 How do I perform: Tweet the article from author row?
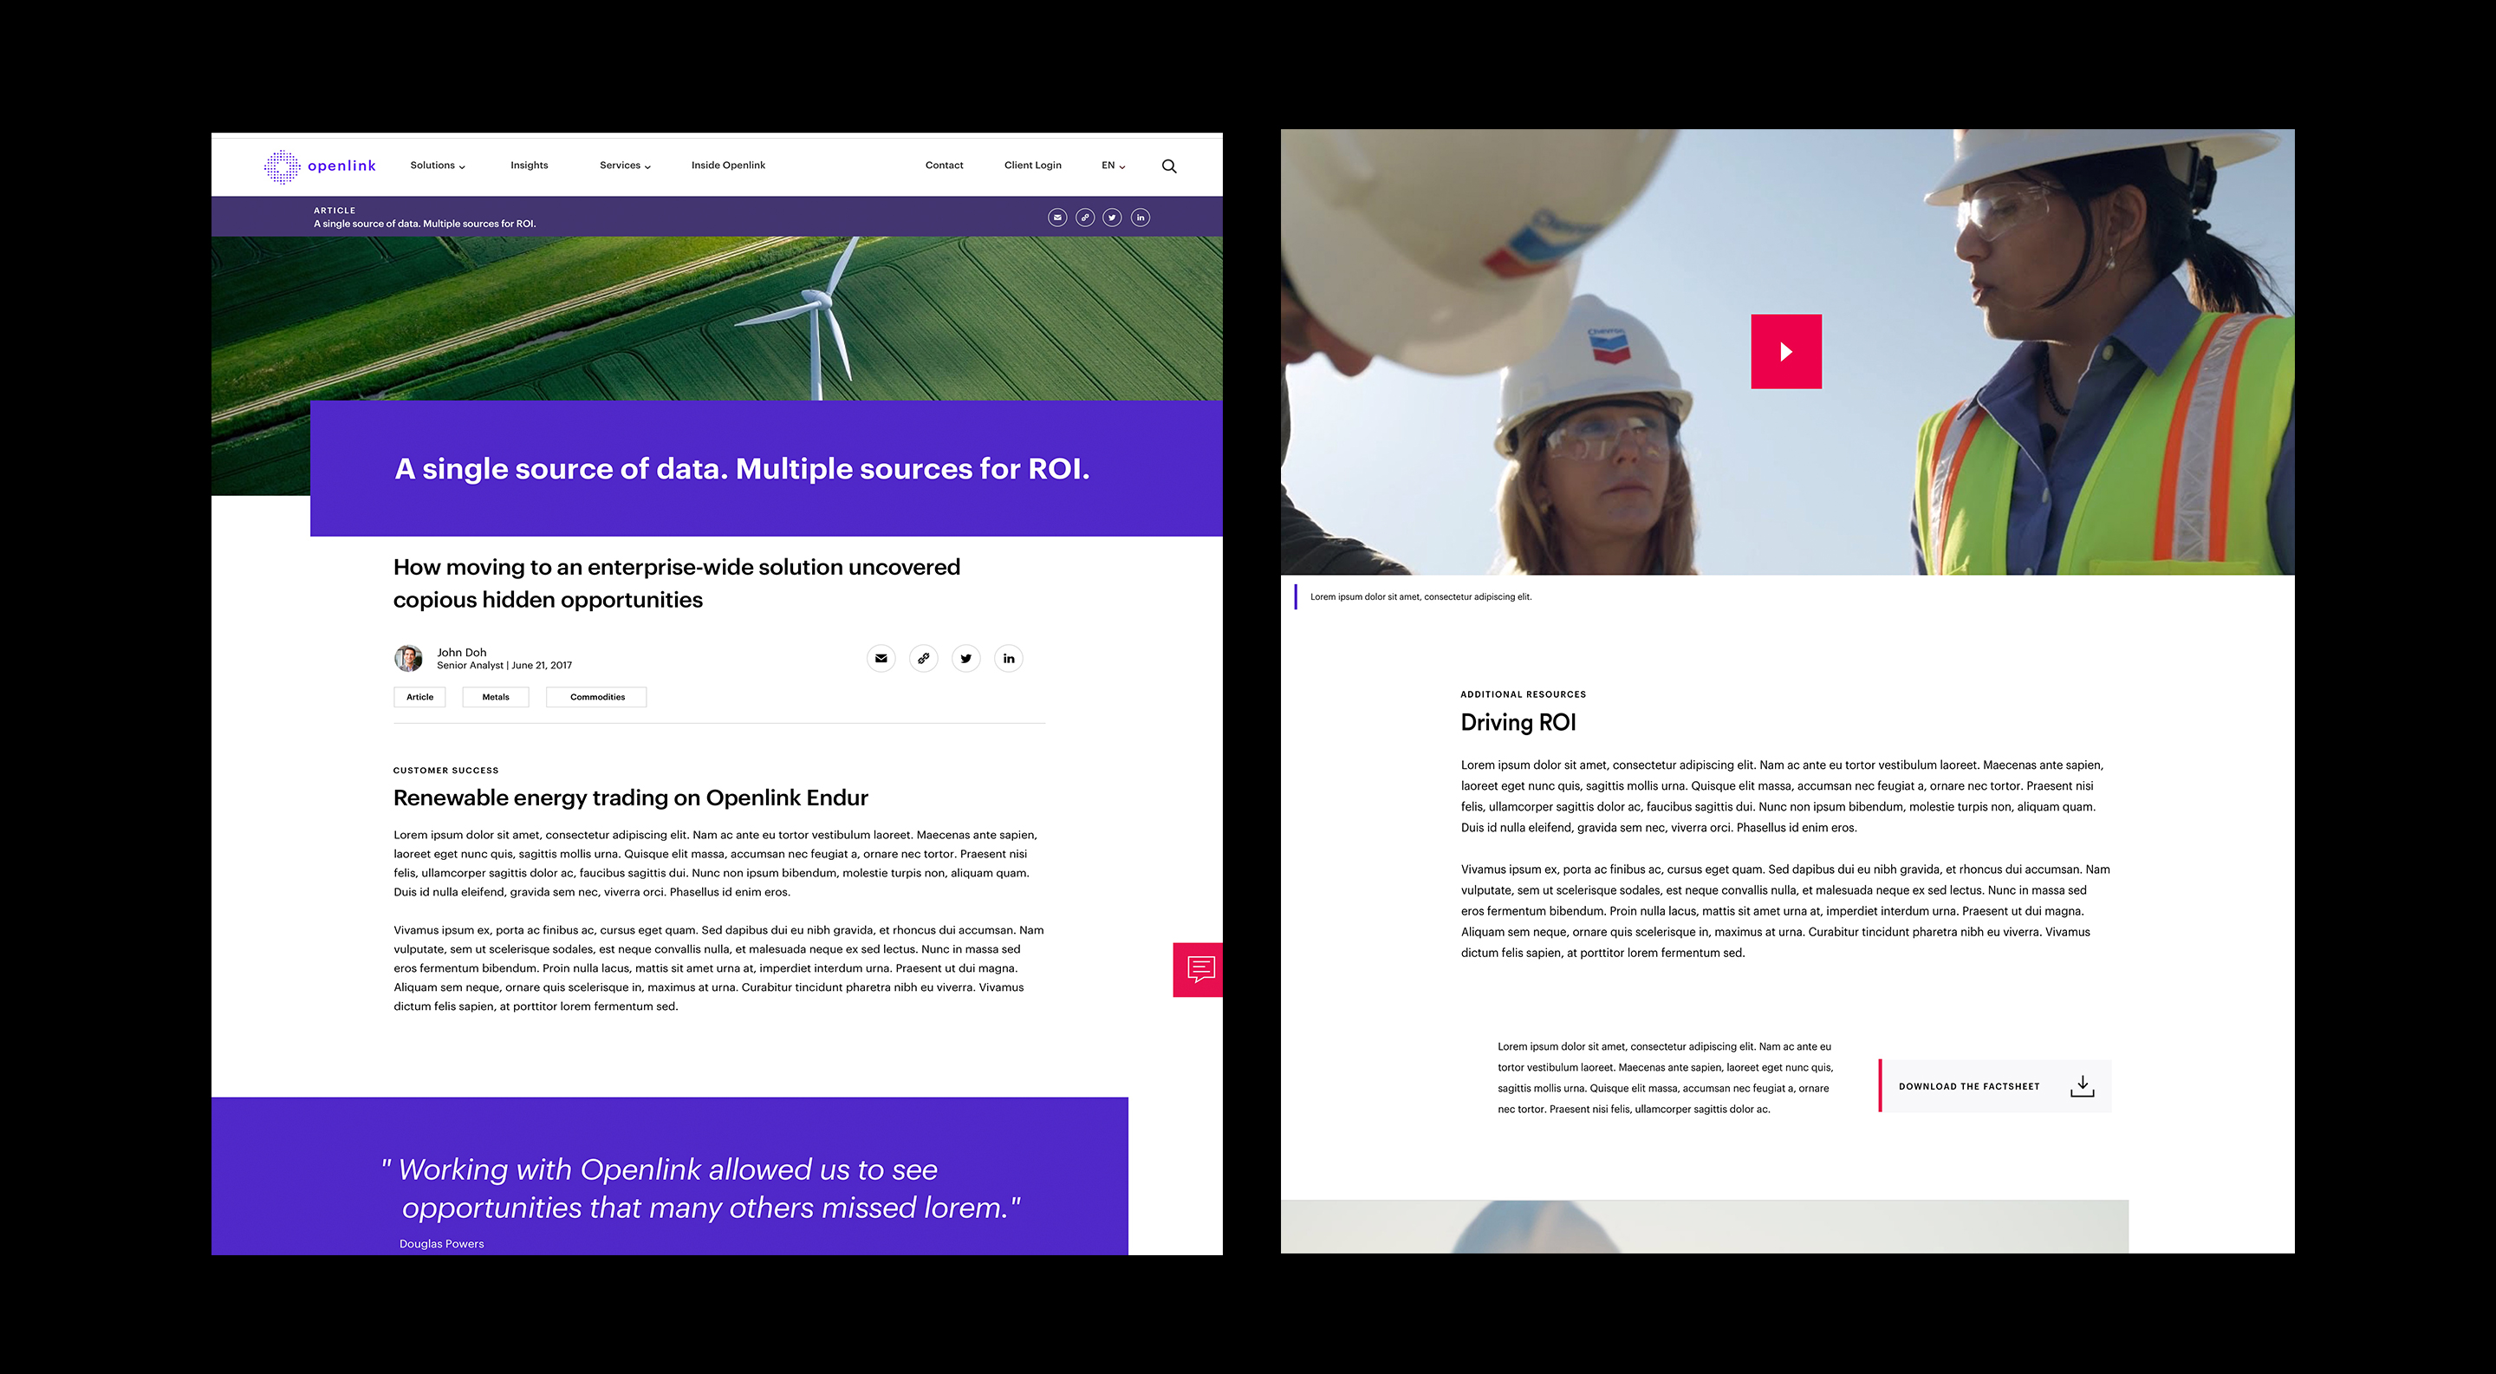966,659
